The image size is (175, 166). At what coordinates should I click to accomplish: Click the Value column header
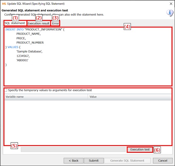[130, 97]
